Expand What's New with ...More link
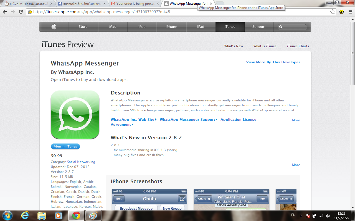The image size is (355, 221). coord(294,165)
